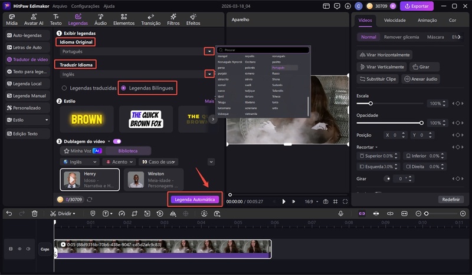Open the Arquivo menu
The width and height of the screenshot is (472, 275).
click(x=60, y=6)
